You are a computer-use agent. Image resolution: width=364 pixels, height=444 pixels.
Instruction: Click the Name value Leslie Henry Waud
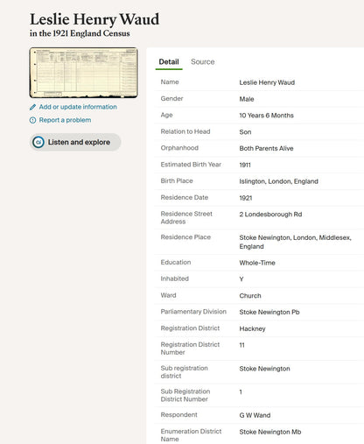[x=267, y=82]
